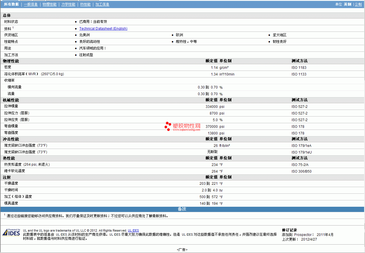Switch to the 一般信息 tab

point(31,4)
